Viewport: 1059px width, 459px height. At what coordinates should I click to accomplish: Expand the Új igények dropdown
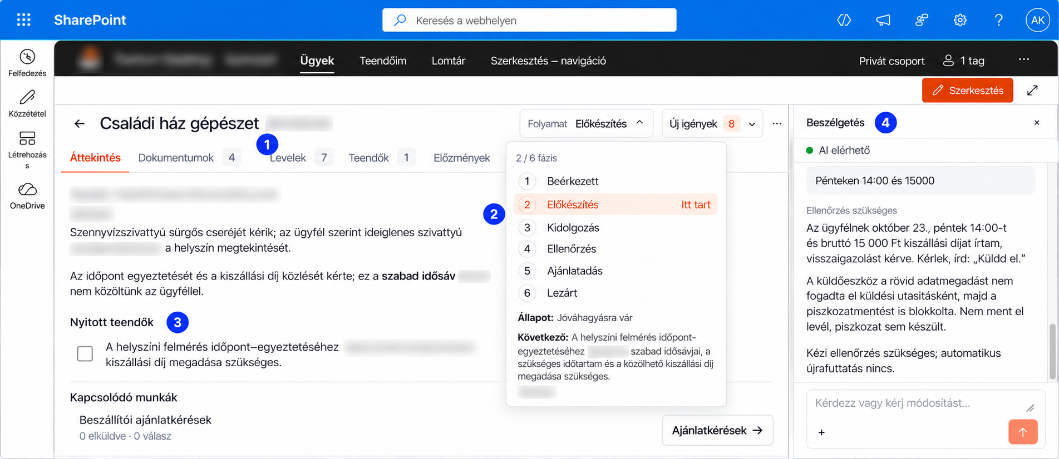tap(712, 123)
